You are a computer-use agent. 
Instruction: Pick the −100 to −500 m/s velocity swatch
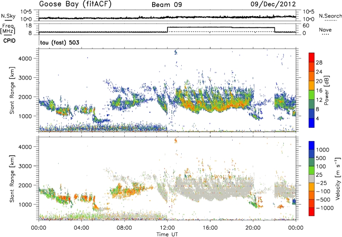(312, 195)
